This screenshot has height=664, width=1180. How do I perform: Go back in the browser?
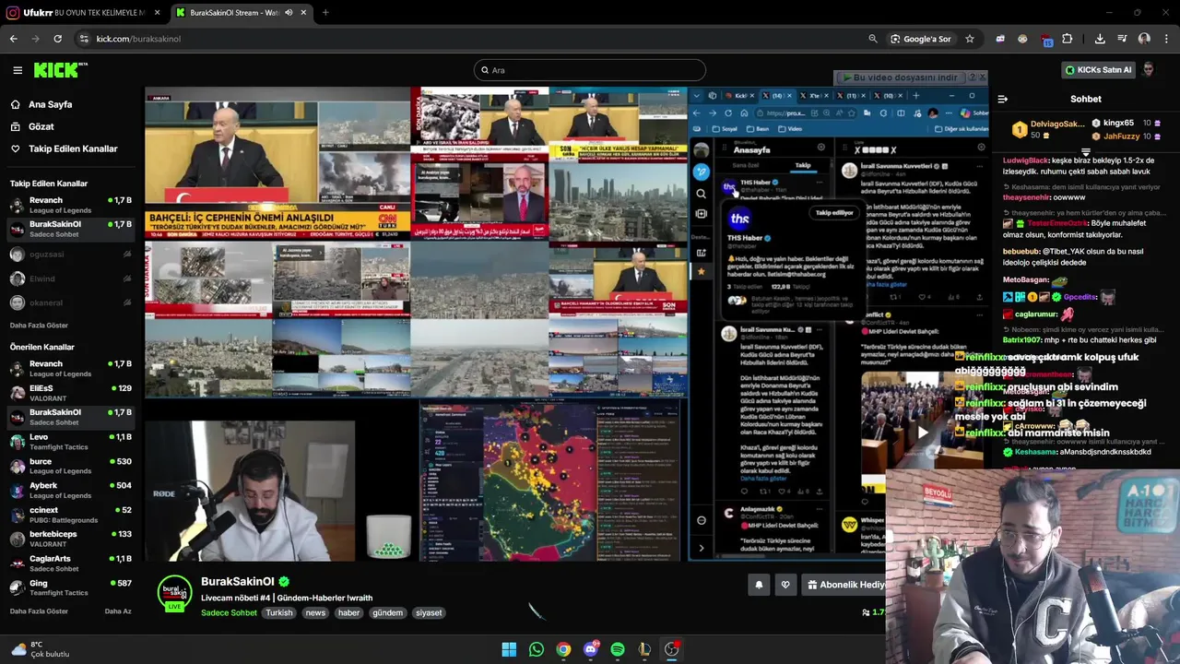tap(13, 39)
